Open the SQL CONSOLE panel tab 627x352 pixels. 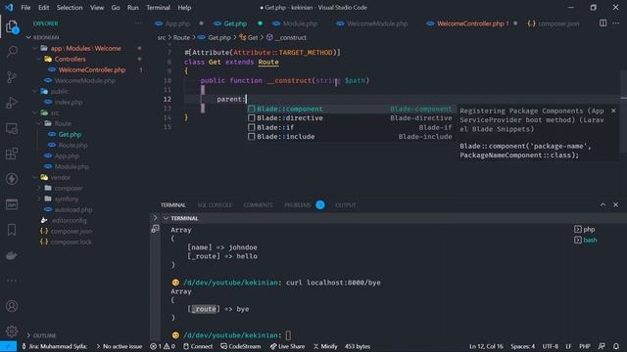(x=215, y=205)
